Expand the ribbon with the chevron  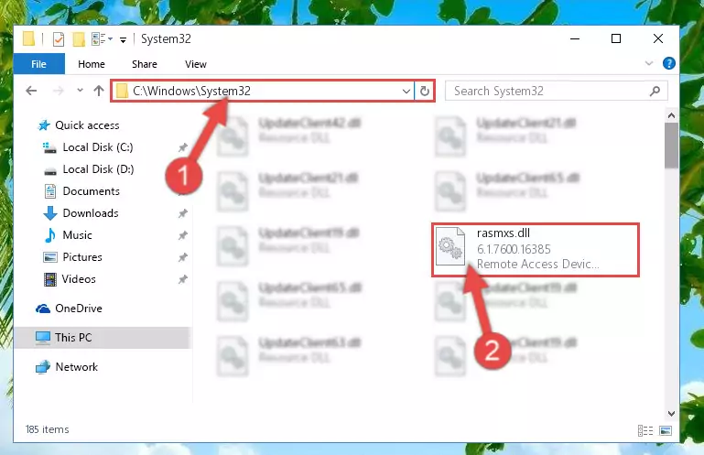[x=649, y=63]
